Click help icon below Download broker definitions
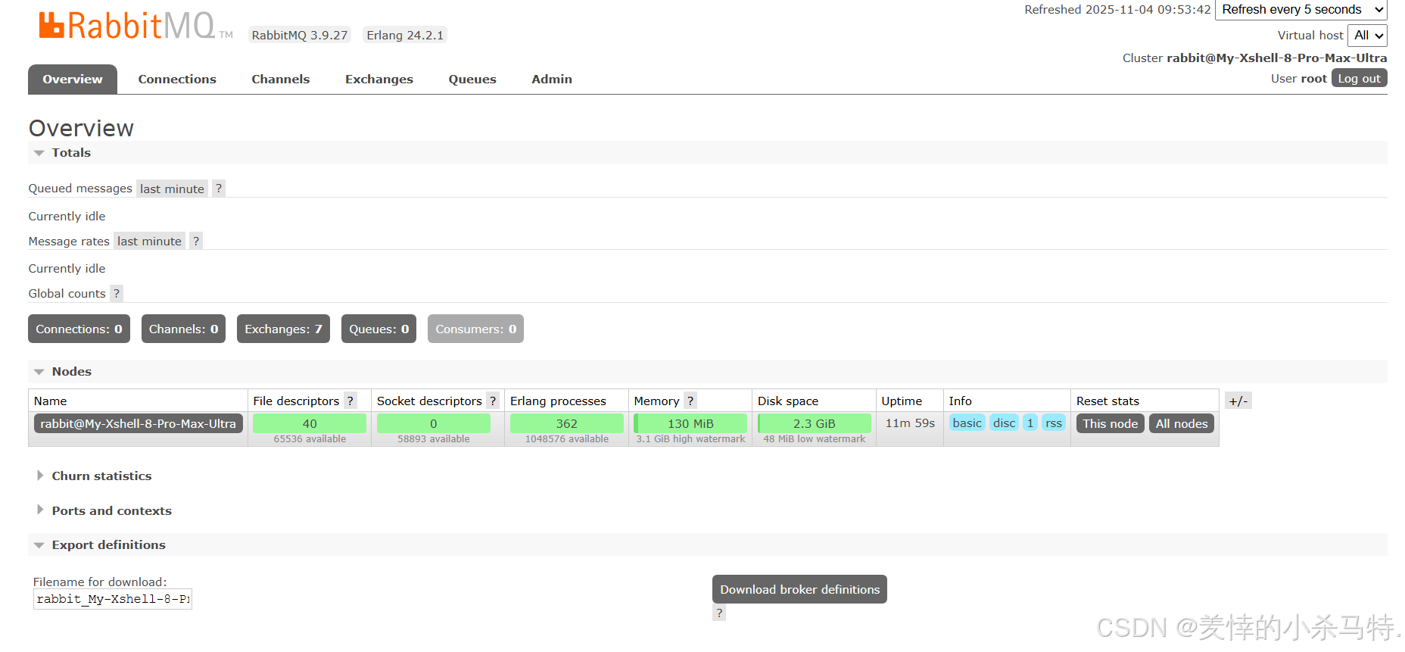Viewport: 1405px width, 652px height. pyautogui.click(x=719, y=613)
